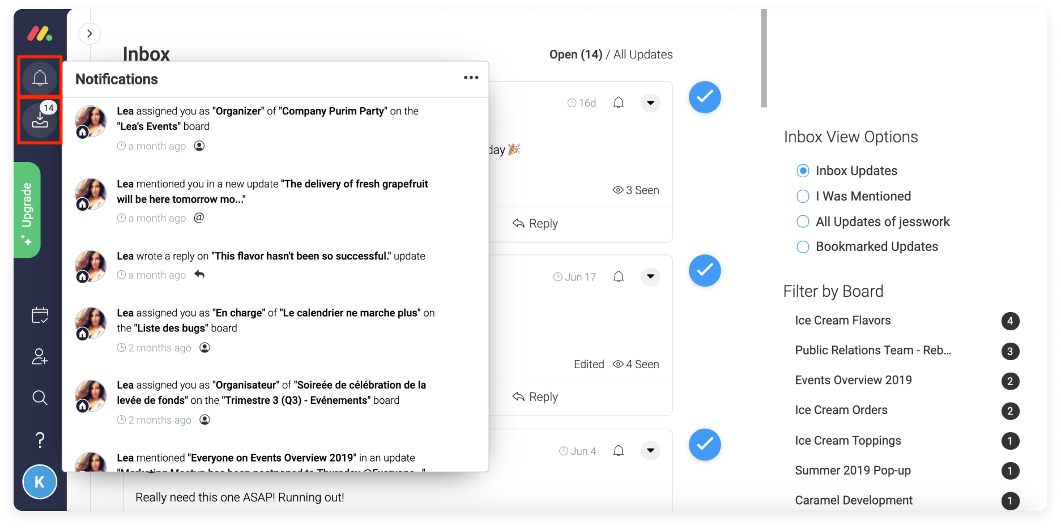Click the green Upgrade tab
This screenshot has height=529, width=1061.
pos(27,210)
